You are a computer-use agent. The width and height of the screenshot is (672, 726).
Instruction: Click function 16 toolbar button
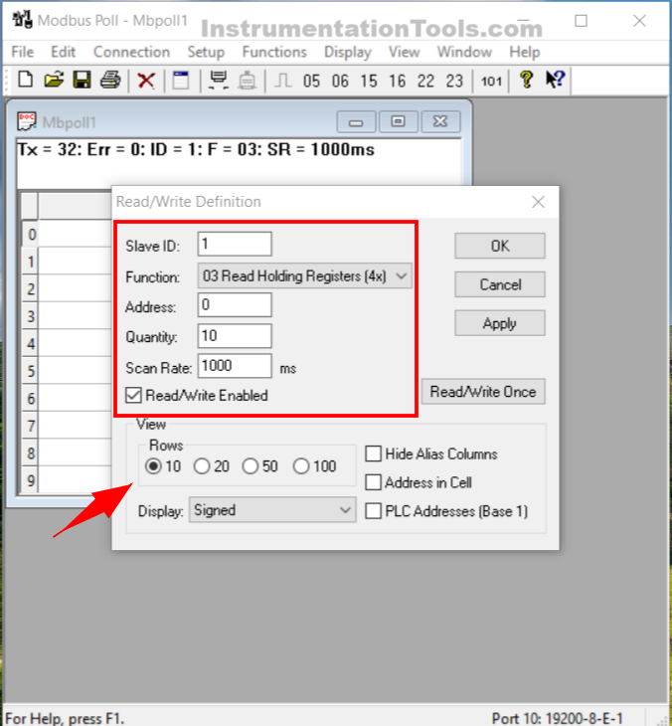point(397,81)
